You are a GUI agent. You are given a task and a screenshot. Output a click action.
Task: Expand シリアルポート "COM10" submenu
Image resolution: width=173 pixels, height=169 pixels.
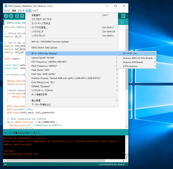(72, 90)
